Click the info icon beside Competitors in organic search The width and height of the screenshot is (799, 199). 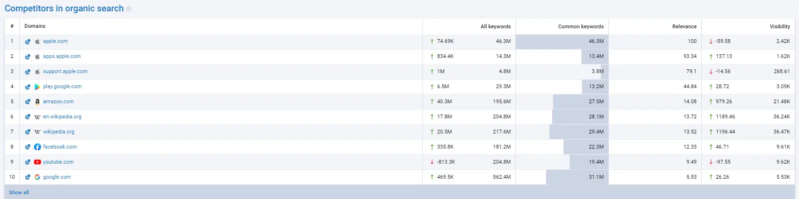(x=129, y=9)
